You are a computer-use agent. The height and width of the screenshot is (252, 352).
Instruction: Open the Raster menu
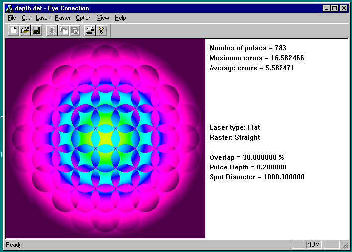point(63,18)
